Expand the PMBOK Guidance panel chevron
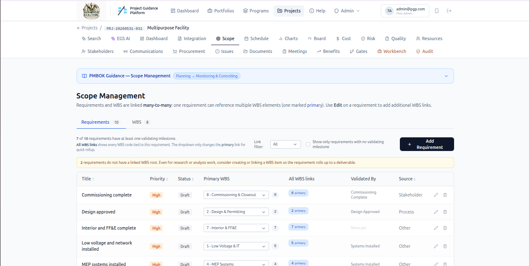 (x=446, y=76)
